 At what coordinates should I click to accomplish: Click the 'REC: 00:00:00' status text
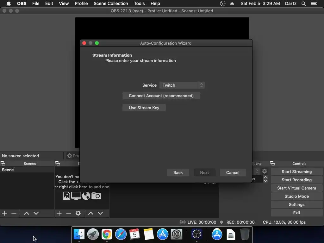[240, 222]
